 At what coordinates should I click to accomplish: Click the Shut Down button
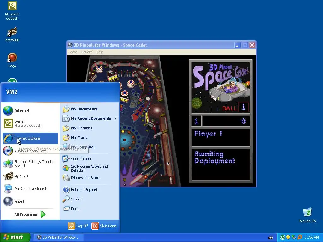[x=104, y=226]
